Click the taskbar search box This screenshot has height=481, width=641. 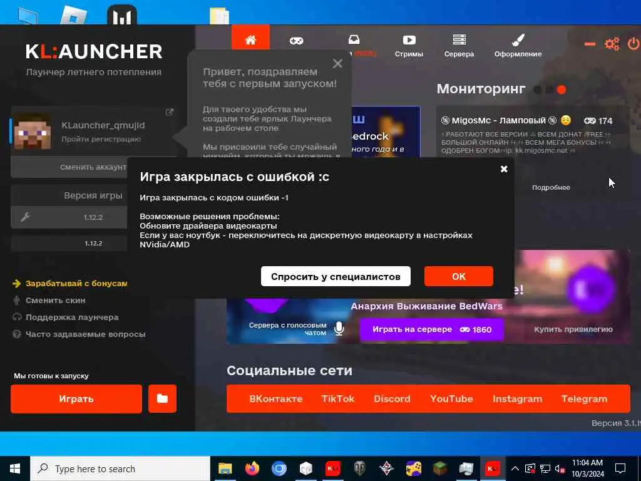click(120, 468)
